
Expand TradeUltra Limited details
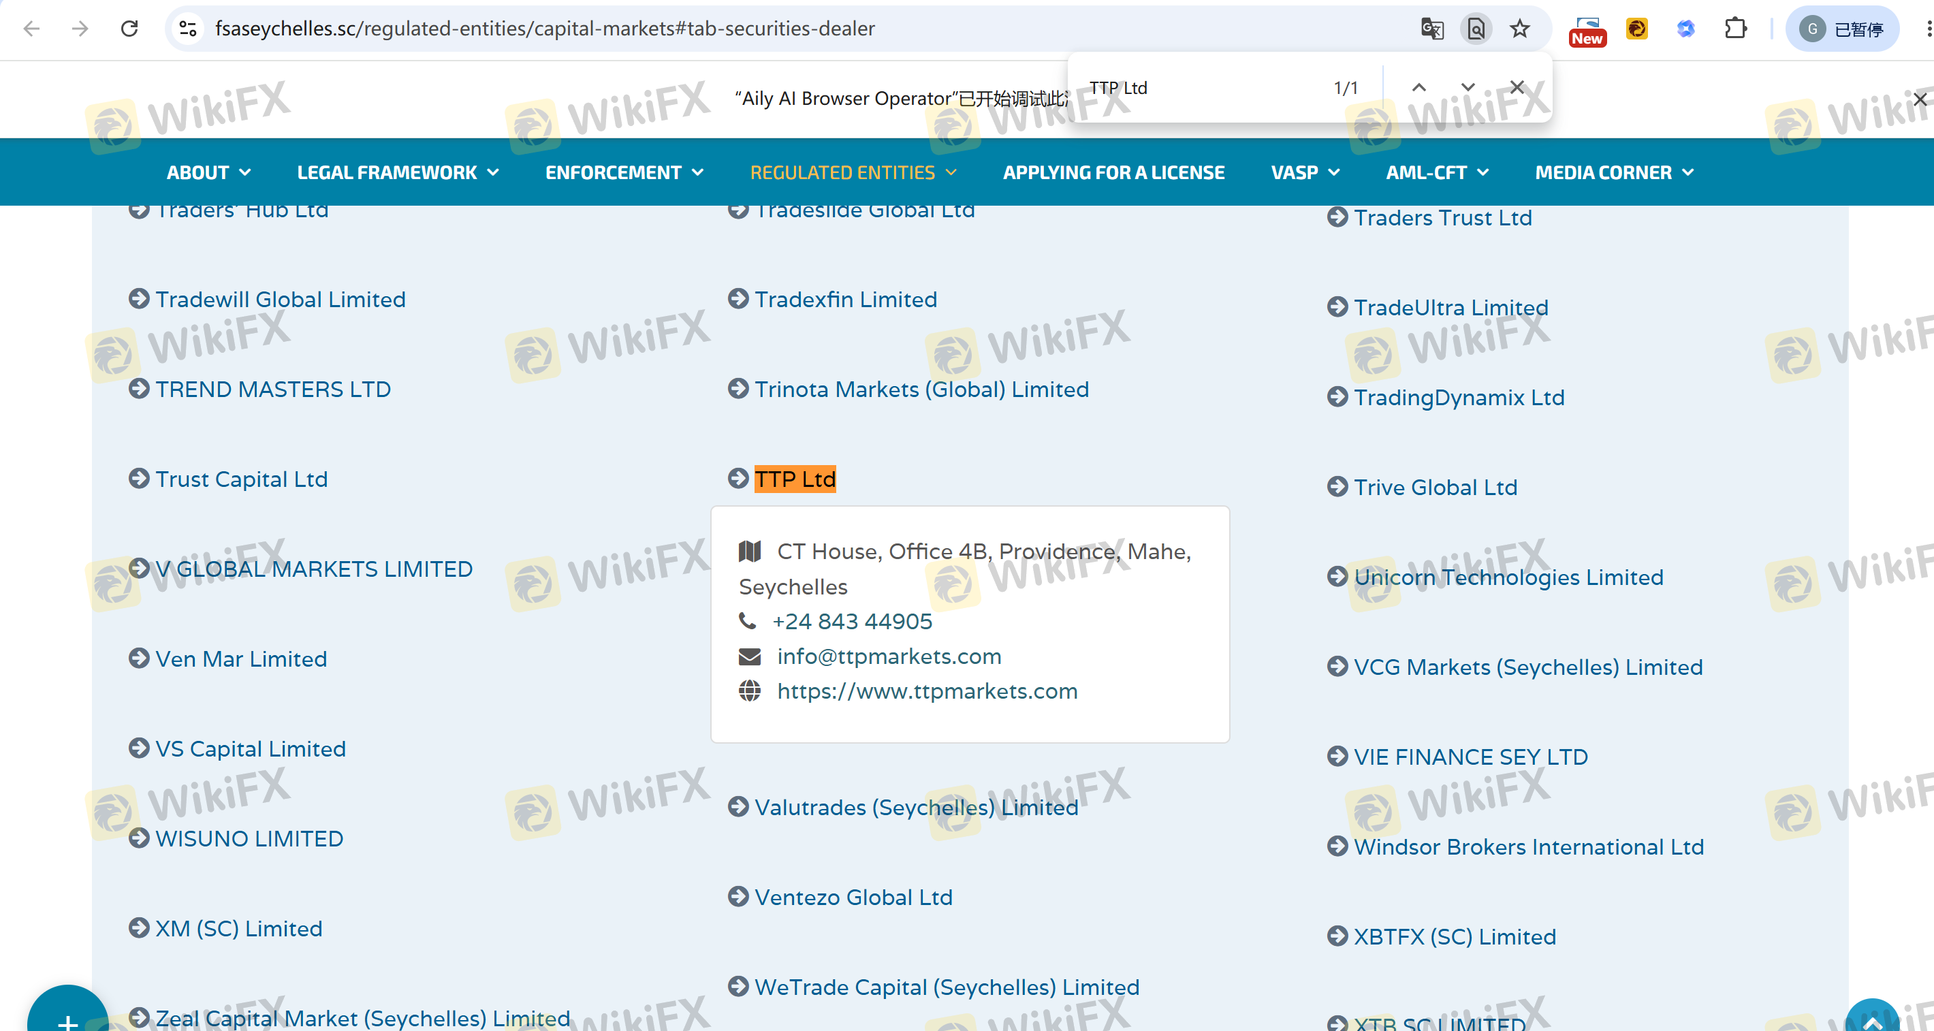(1450, 307)
